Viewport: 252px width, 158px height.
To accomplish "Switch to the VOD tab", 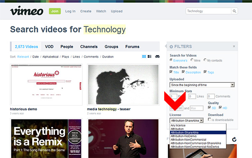I will coord(49,47).
